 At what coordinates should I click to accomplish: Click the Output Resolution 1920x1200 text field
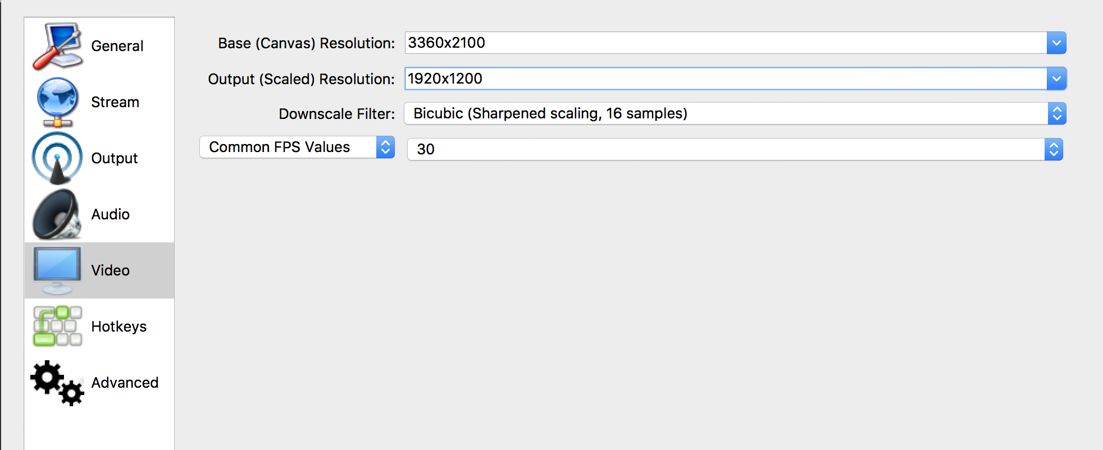point(726,79)
